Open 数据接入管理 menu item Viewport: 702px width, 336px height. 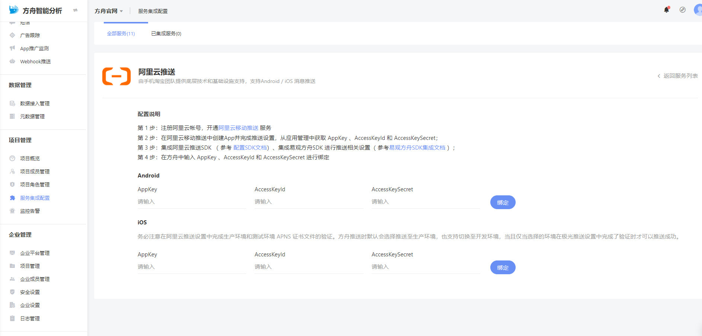[35, 103]
